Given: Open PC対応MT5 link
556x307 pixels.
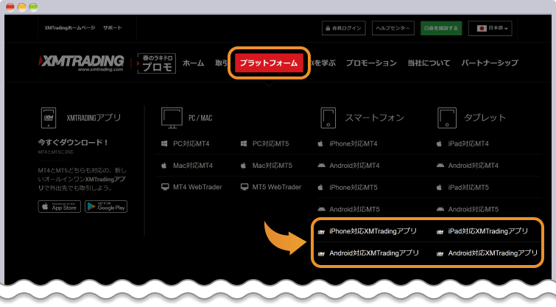Looking at the screenshot, I should (x=270, y=144).
